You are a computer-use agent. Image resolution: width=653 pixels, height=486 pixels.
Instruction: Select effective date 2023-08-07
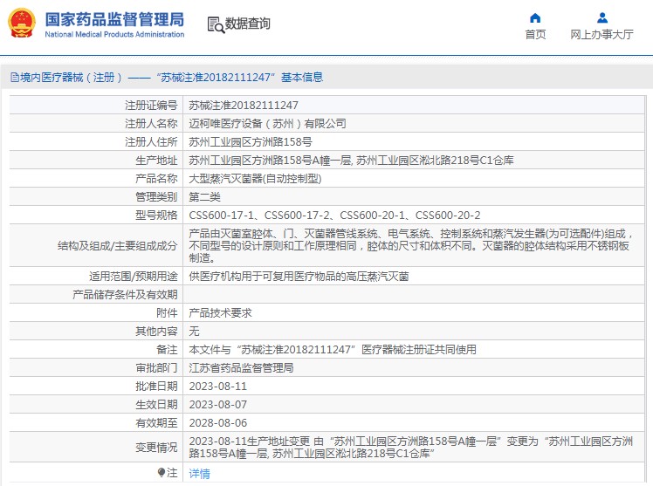click(217, 405)
